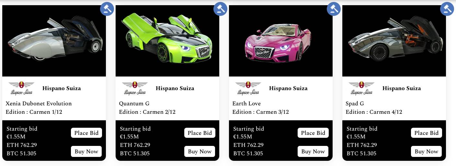Open the Spad G title link
Viewport: 456px width, 166px height.
[x=355, y=104]
